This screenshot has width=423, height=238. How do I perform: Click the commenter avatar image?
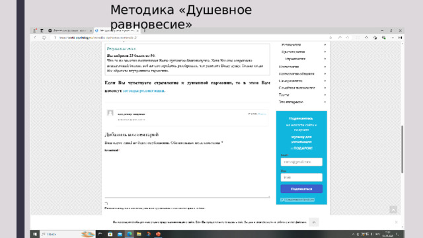110,113
